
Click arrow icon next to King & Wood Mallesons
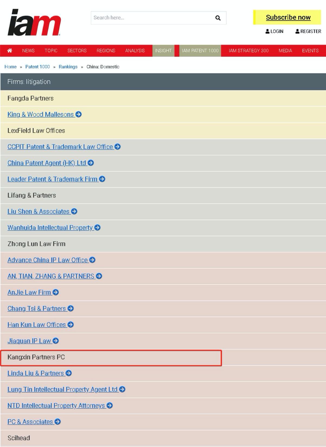coord(78,114)
